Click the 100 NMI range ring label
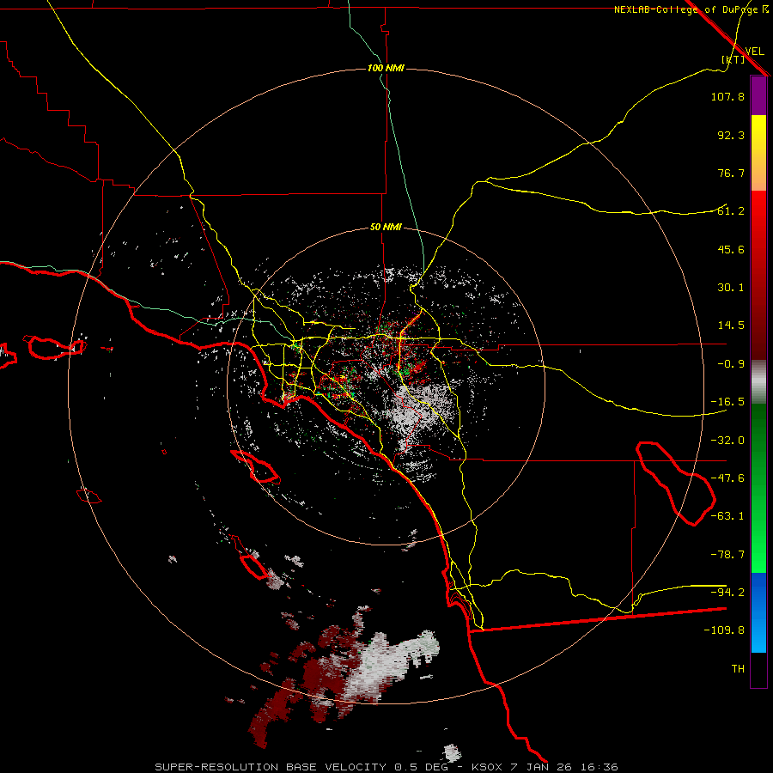Viewport: 773px width, 773px height. point(386,68)
